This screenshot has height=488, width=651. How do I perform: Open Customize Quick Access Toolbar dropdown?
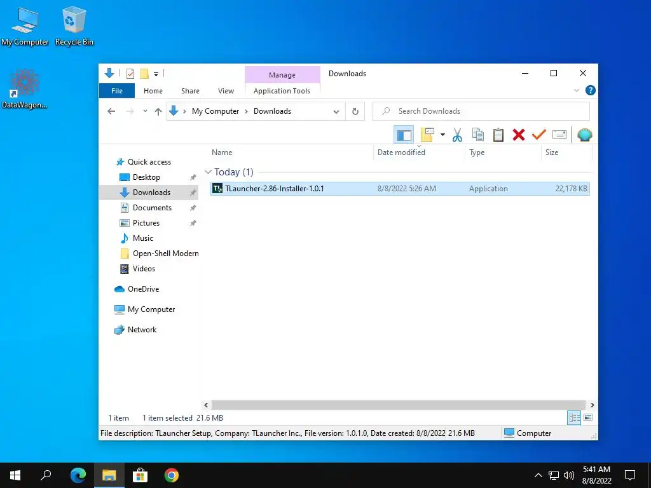point(156,74)
